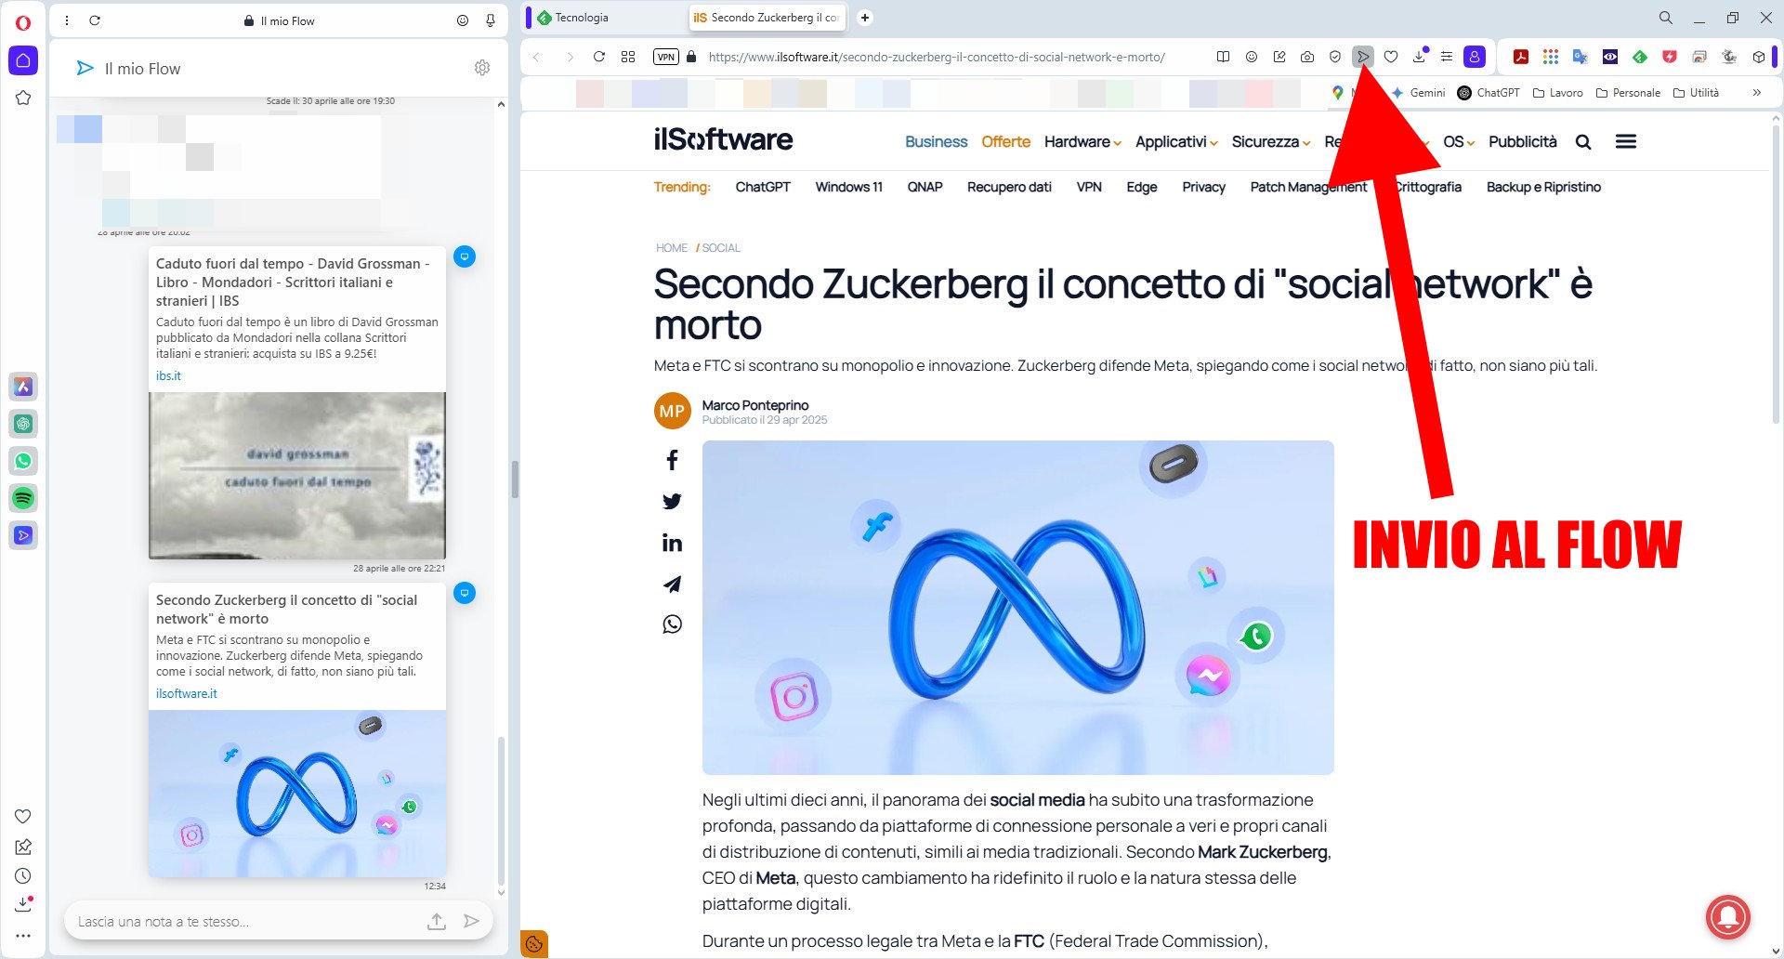Open a new tab with the plus button
Image resolution: width=1784 pixels, height=959 pixels.
(865, 18)
